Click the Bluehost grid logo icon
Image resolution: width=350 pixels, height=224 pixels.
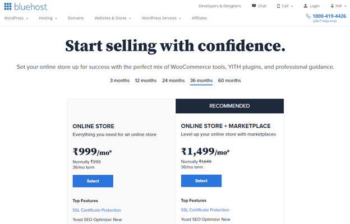tap(8, 6)
